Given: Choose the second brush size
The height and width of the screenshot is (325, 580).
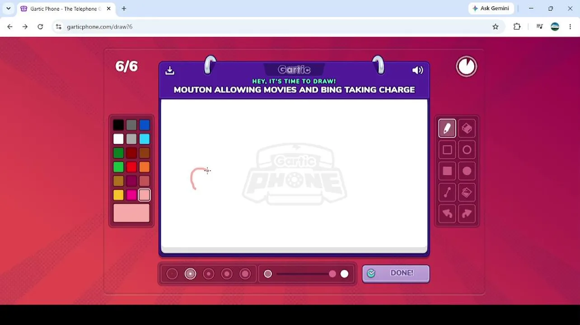Looking at the screenshot, I should pos(190,274).
